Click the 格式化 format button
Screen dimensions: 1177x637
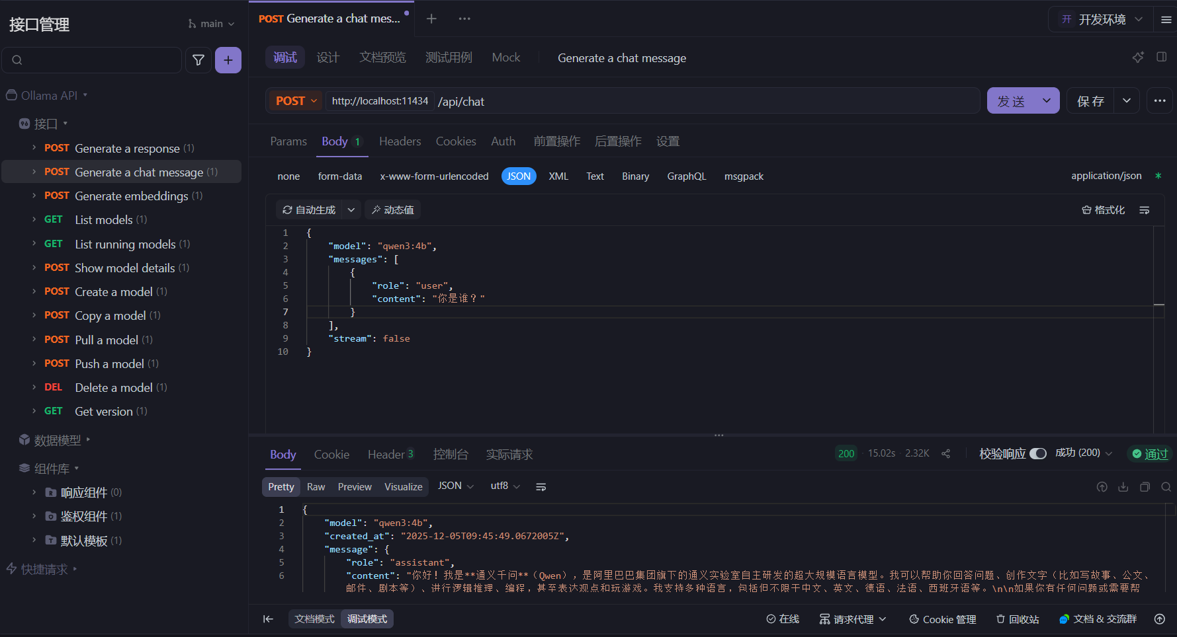1103,210
